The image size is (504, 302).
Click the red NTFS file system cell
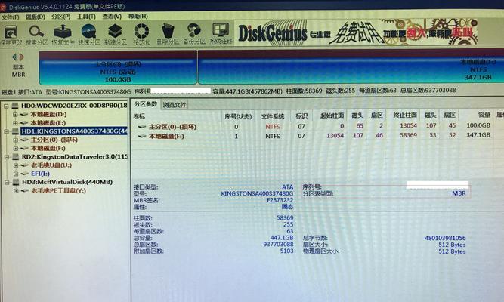click(273, 127)
